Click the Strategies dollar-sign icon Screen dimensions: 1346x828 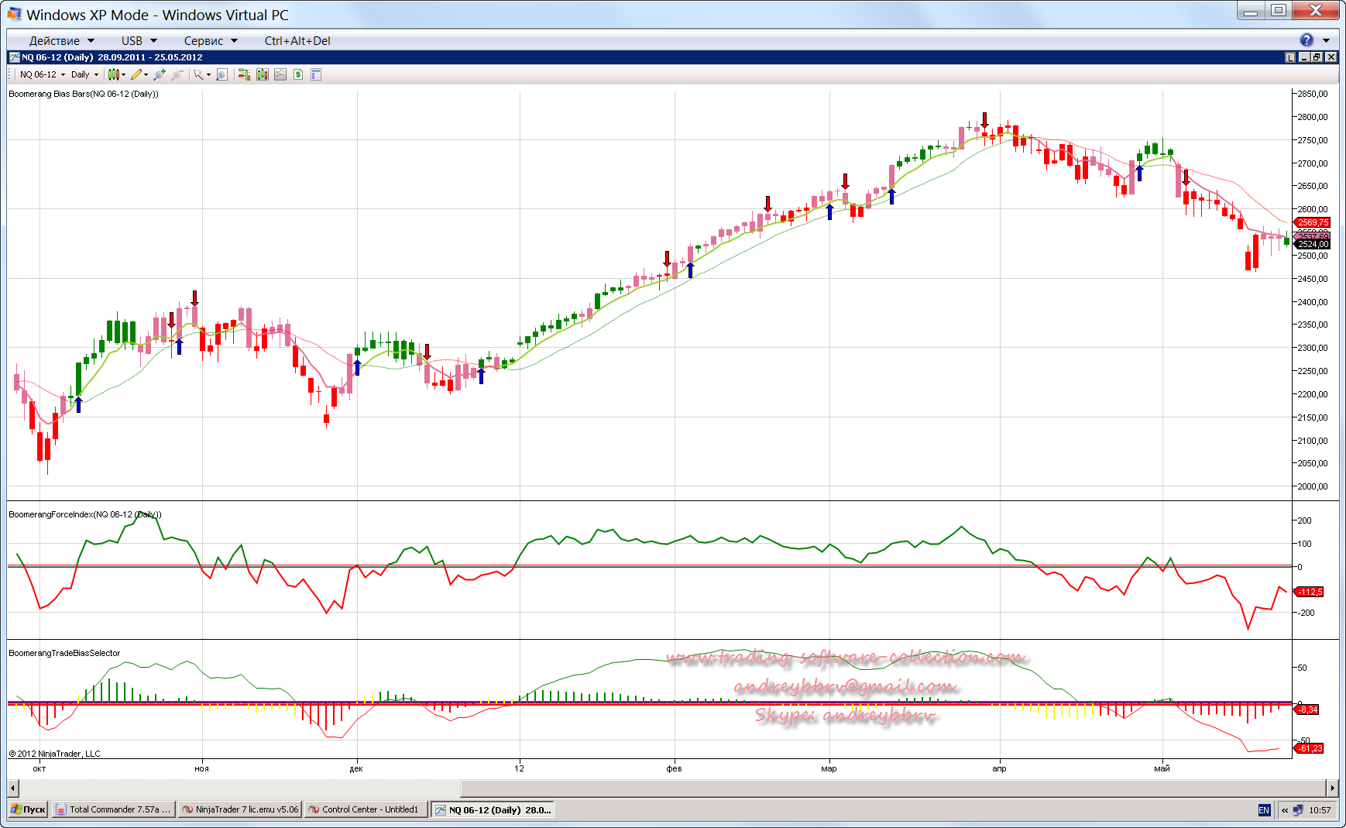[x=298, y=74]
